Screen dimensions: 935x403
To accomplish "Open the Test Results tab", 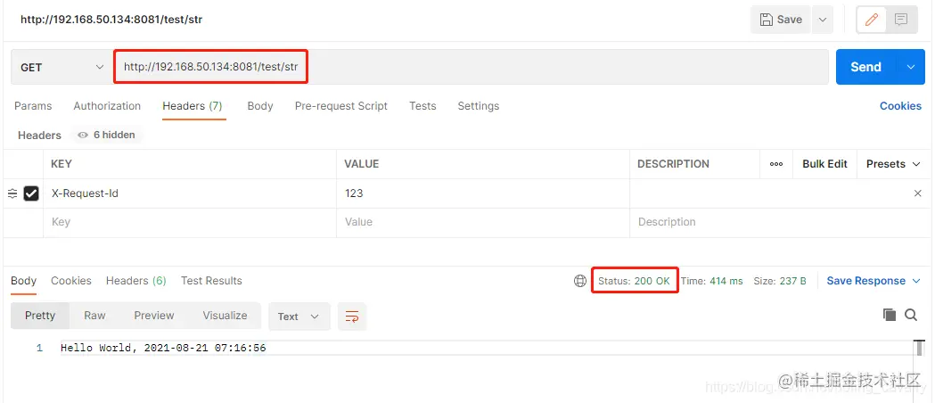I will point(211,281).
